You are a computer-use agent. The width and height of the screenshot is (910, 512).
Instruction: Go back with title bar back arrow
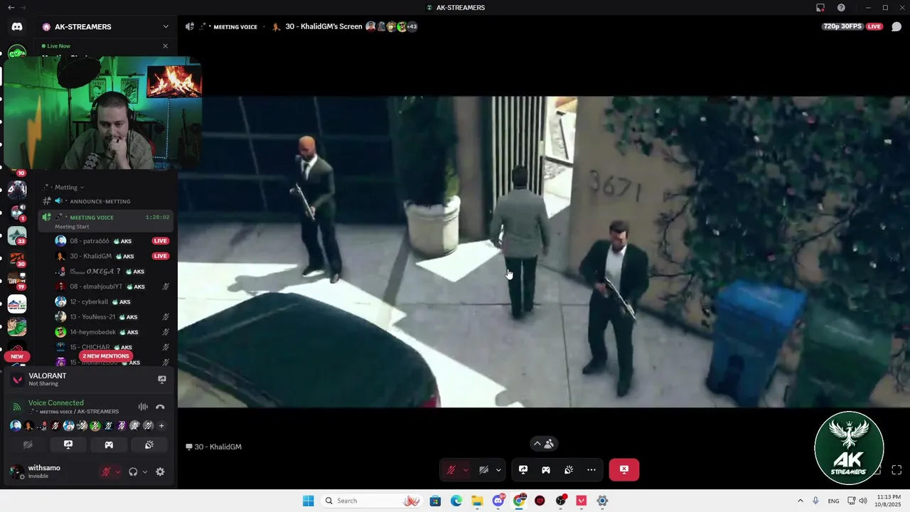click(x=11, y=7)
